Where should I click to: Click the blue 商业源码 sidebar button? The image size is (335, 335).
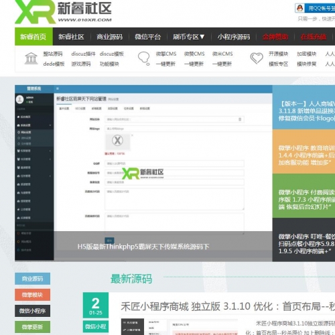[x=32, y=279]
